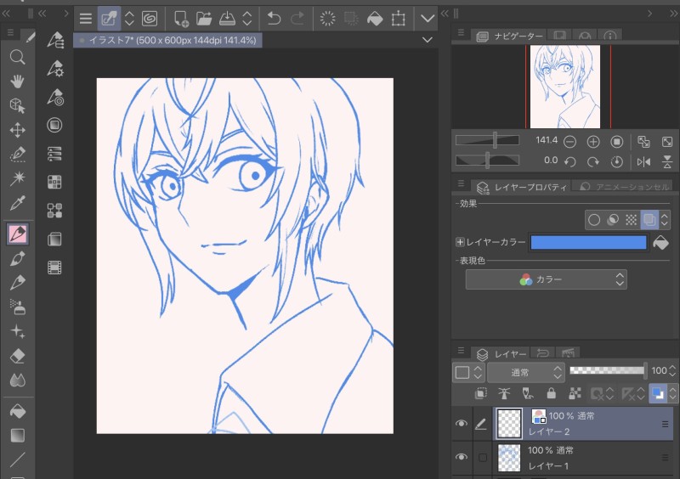Select the Move layer arrows tool
Image resolution: width=680 pixels, height=479 pixels.
coord(17,130)
